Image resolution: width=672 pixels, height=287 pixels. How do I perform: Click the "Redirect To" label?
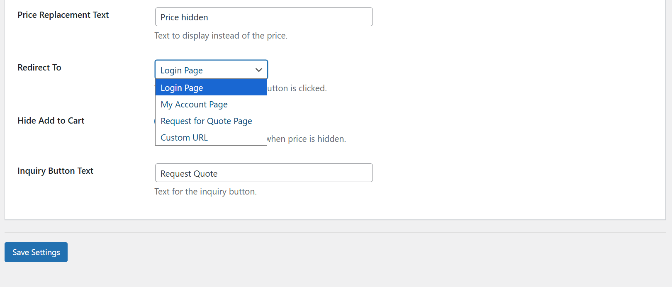coord(39,67)
